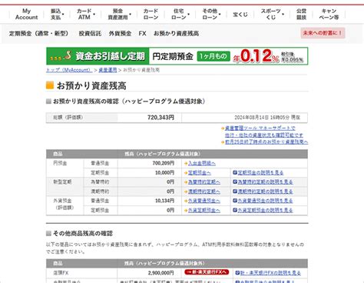This screenshot has height=283, width=364.
Task: Click the 総額（評価額） label
Action: [68, 118]
